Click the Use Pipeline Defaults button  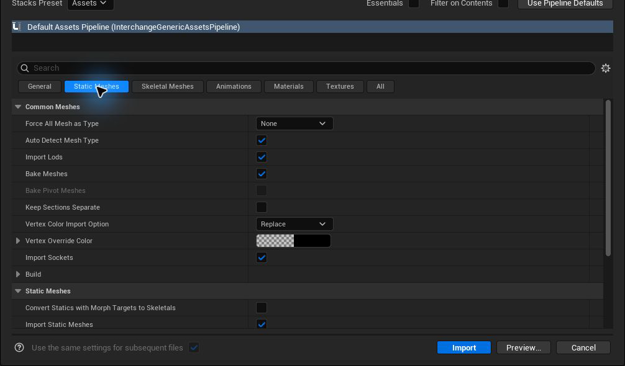(565, 4)
